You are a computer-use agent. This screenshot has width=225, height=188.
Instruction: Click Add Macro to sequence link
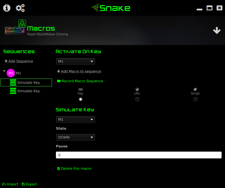click(x=79, y=71)
